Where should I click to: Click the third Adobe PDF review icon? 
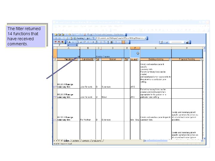62,42
